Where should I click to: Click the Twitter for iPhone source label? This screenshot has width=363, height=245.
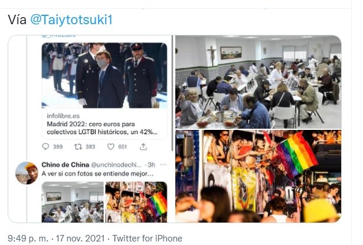pos(147,239)
